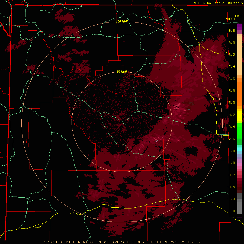The width and height of the screenshot is (244, 244).
Task: Pick the gray segment of the color bar
Action: (x=239, y=204)
